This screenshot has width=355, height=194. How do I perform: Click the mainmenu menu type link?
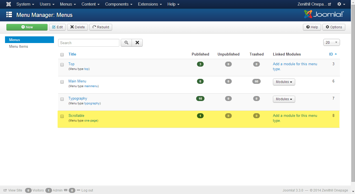click(x=91, y=86)
